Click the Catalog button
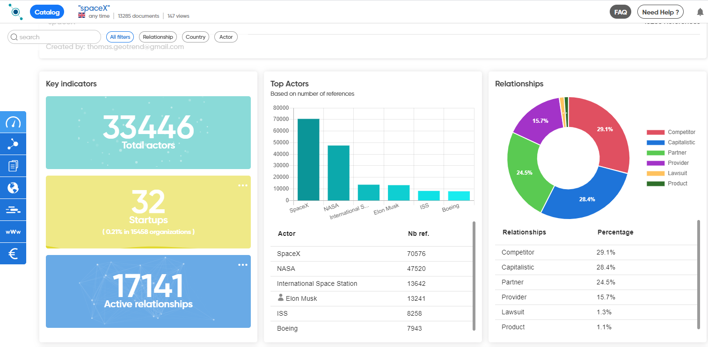 (47, 12)
